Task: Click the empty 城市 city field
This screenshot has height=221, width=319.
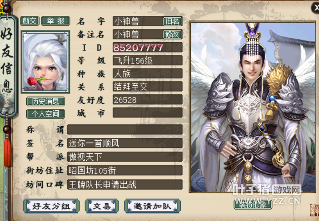Action: point(148,113)
